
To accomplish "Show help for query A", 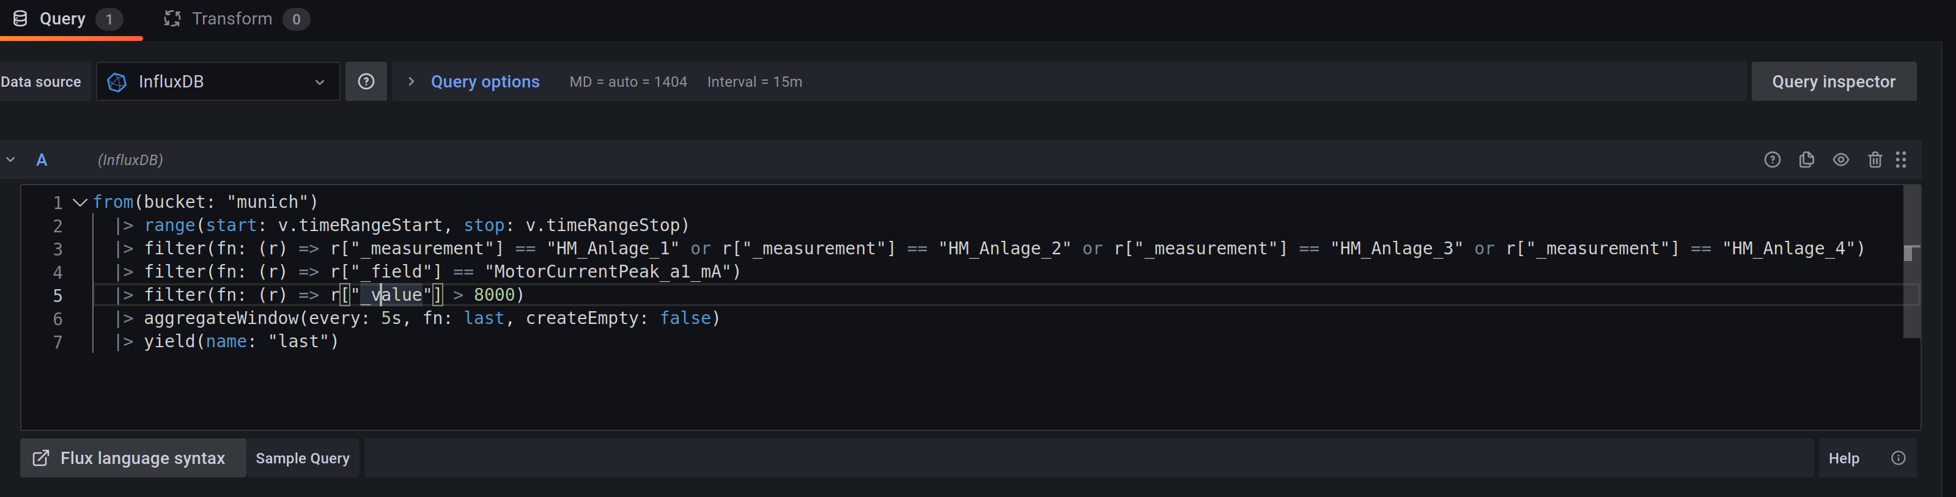I will tap(1771, 160).
